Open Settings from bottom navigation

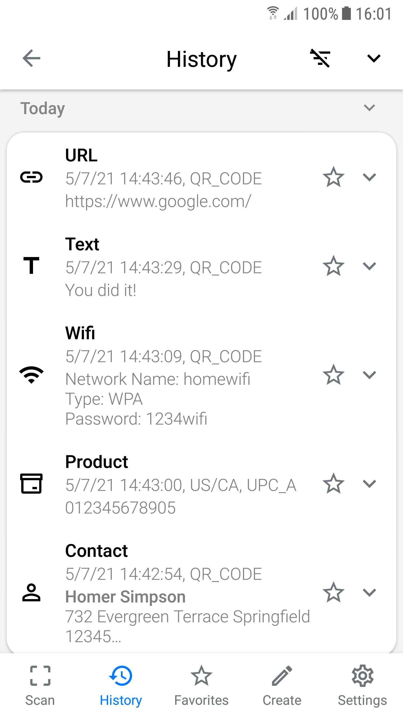[x=362, y=685]
